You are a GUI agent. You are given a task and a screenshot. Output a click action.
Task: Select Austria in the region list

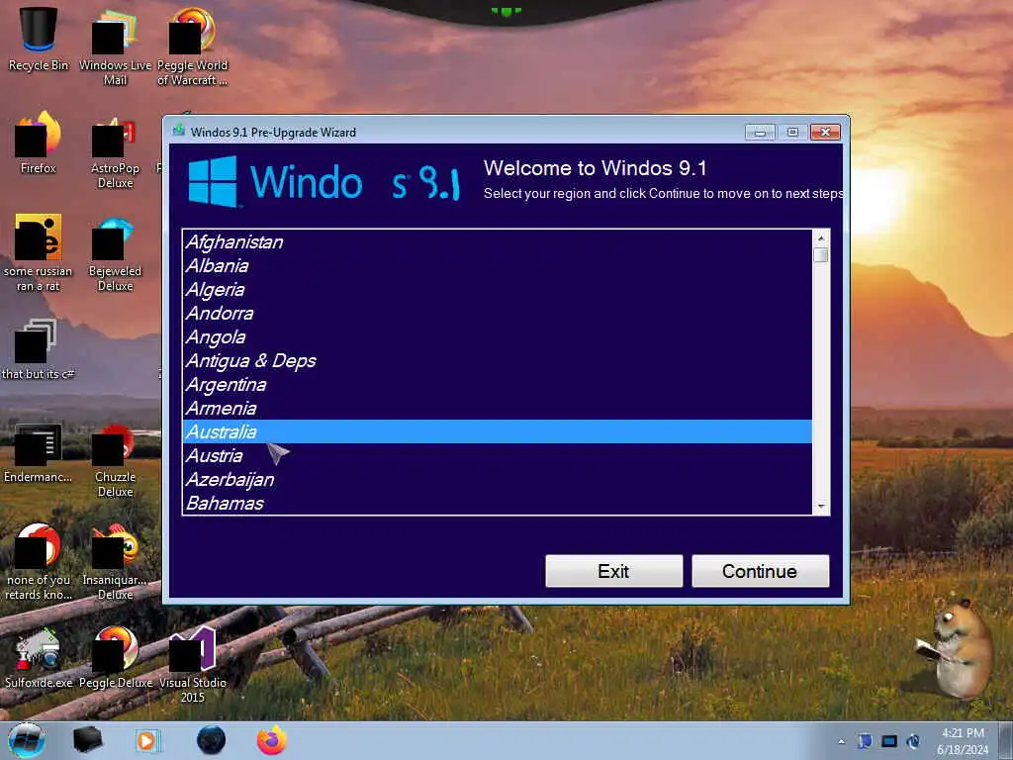498,455
